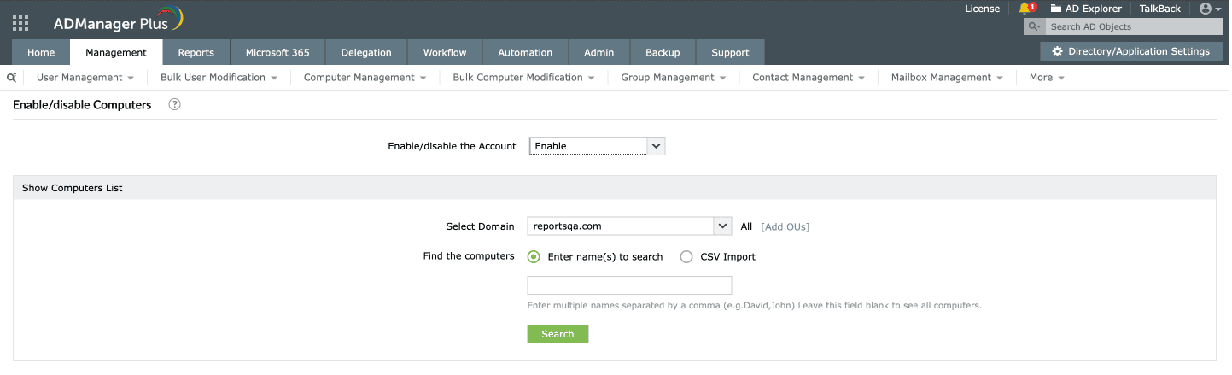
Task: Click the Add OUs link
Action: pos(785,226)
